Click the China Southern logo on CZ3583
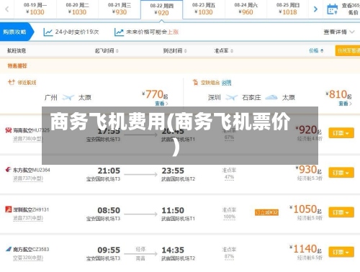 point(9,249)
